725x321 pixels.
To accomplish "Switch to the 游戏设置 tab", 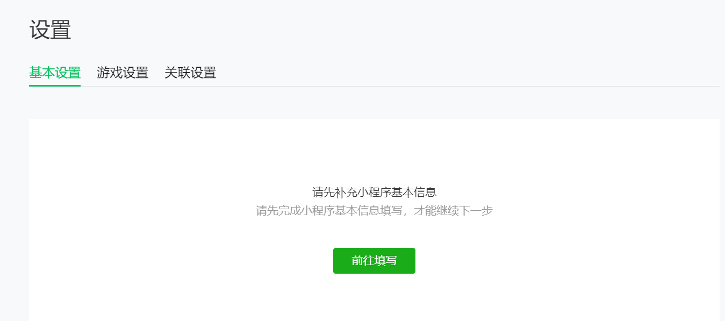I will (x=123, y=73).
